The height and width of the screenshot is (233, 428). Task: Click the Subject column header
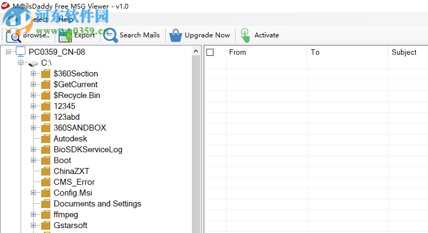(408, 52)
